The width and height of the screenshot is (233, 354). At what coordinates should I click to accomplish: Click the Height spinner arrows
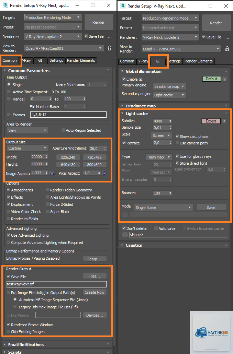point(47,164)
